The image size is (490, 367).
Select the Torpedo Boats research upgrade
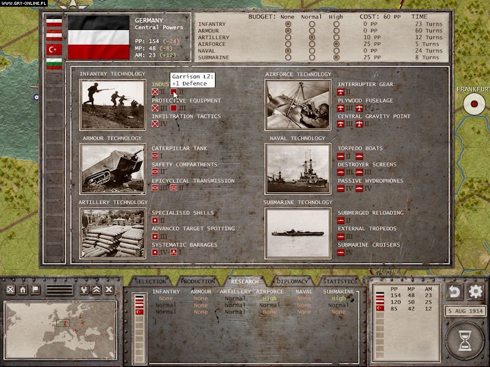361,148
